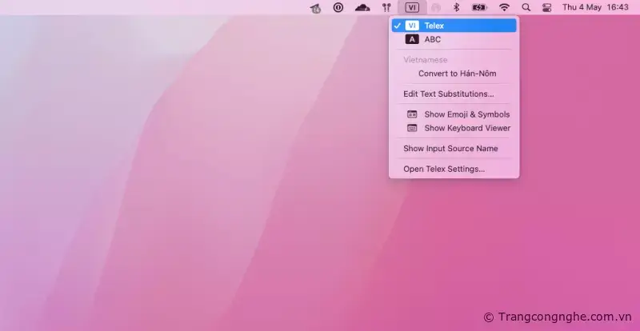Click the date and time clock

[594, 7]
